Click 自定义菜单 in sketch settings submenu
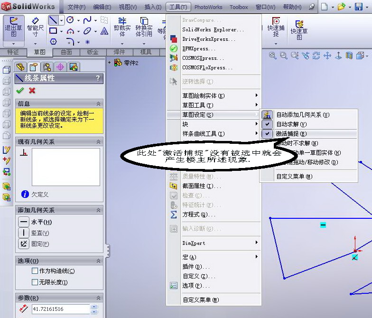Image resolution: width=372 pixels, height=318 pixels. coord(308,177)
